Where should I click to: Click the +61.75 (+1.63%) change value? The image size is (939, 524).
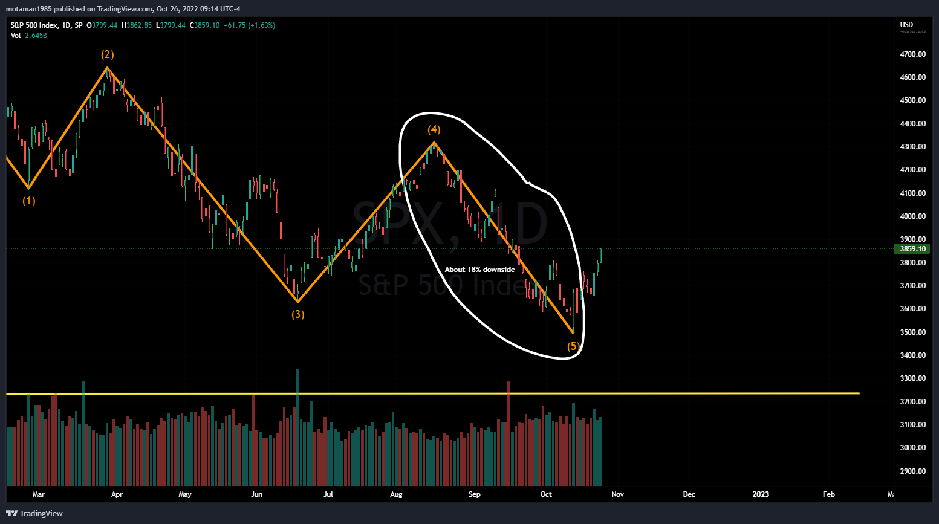click(x=249, y=25)
